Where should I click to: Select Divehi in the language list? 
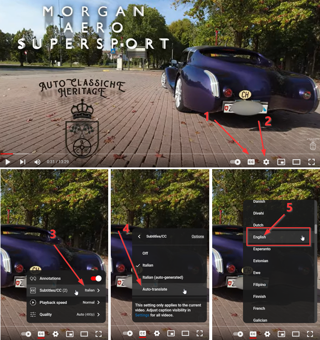[x=279, y=213]
